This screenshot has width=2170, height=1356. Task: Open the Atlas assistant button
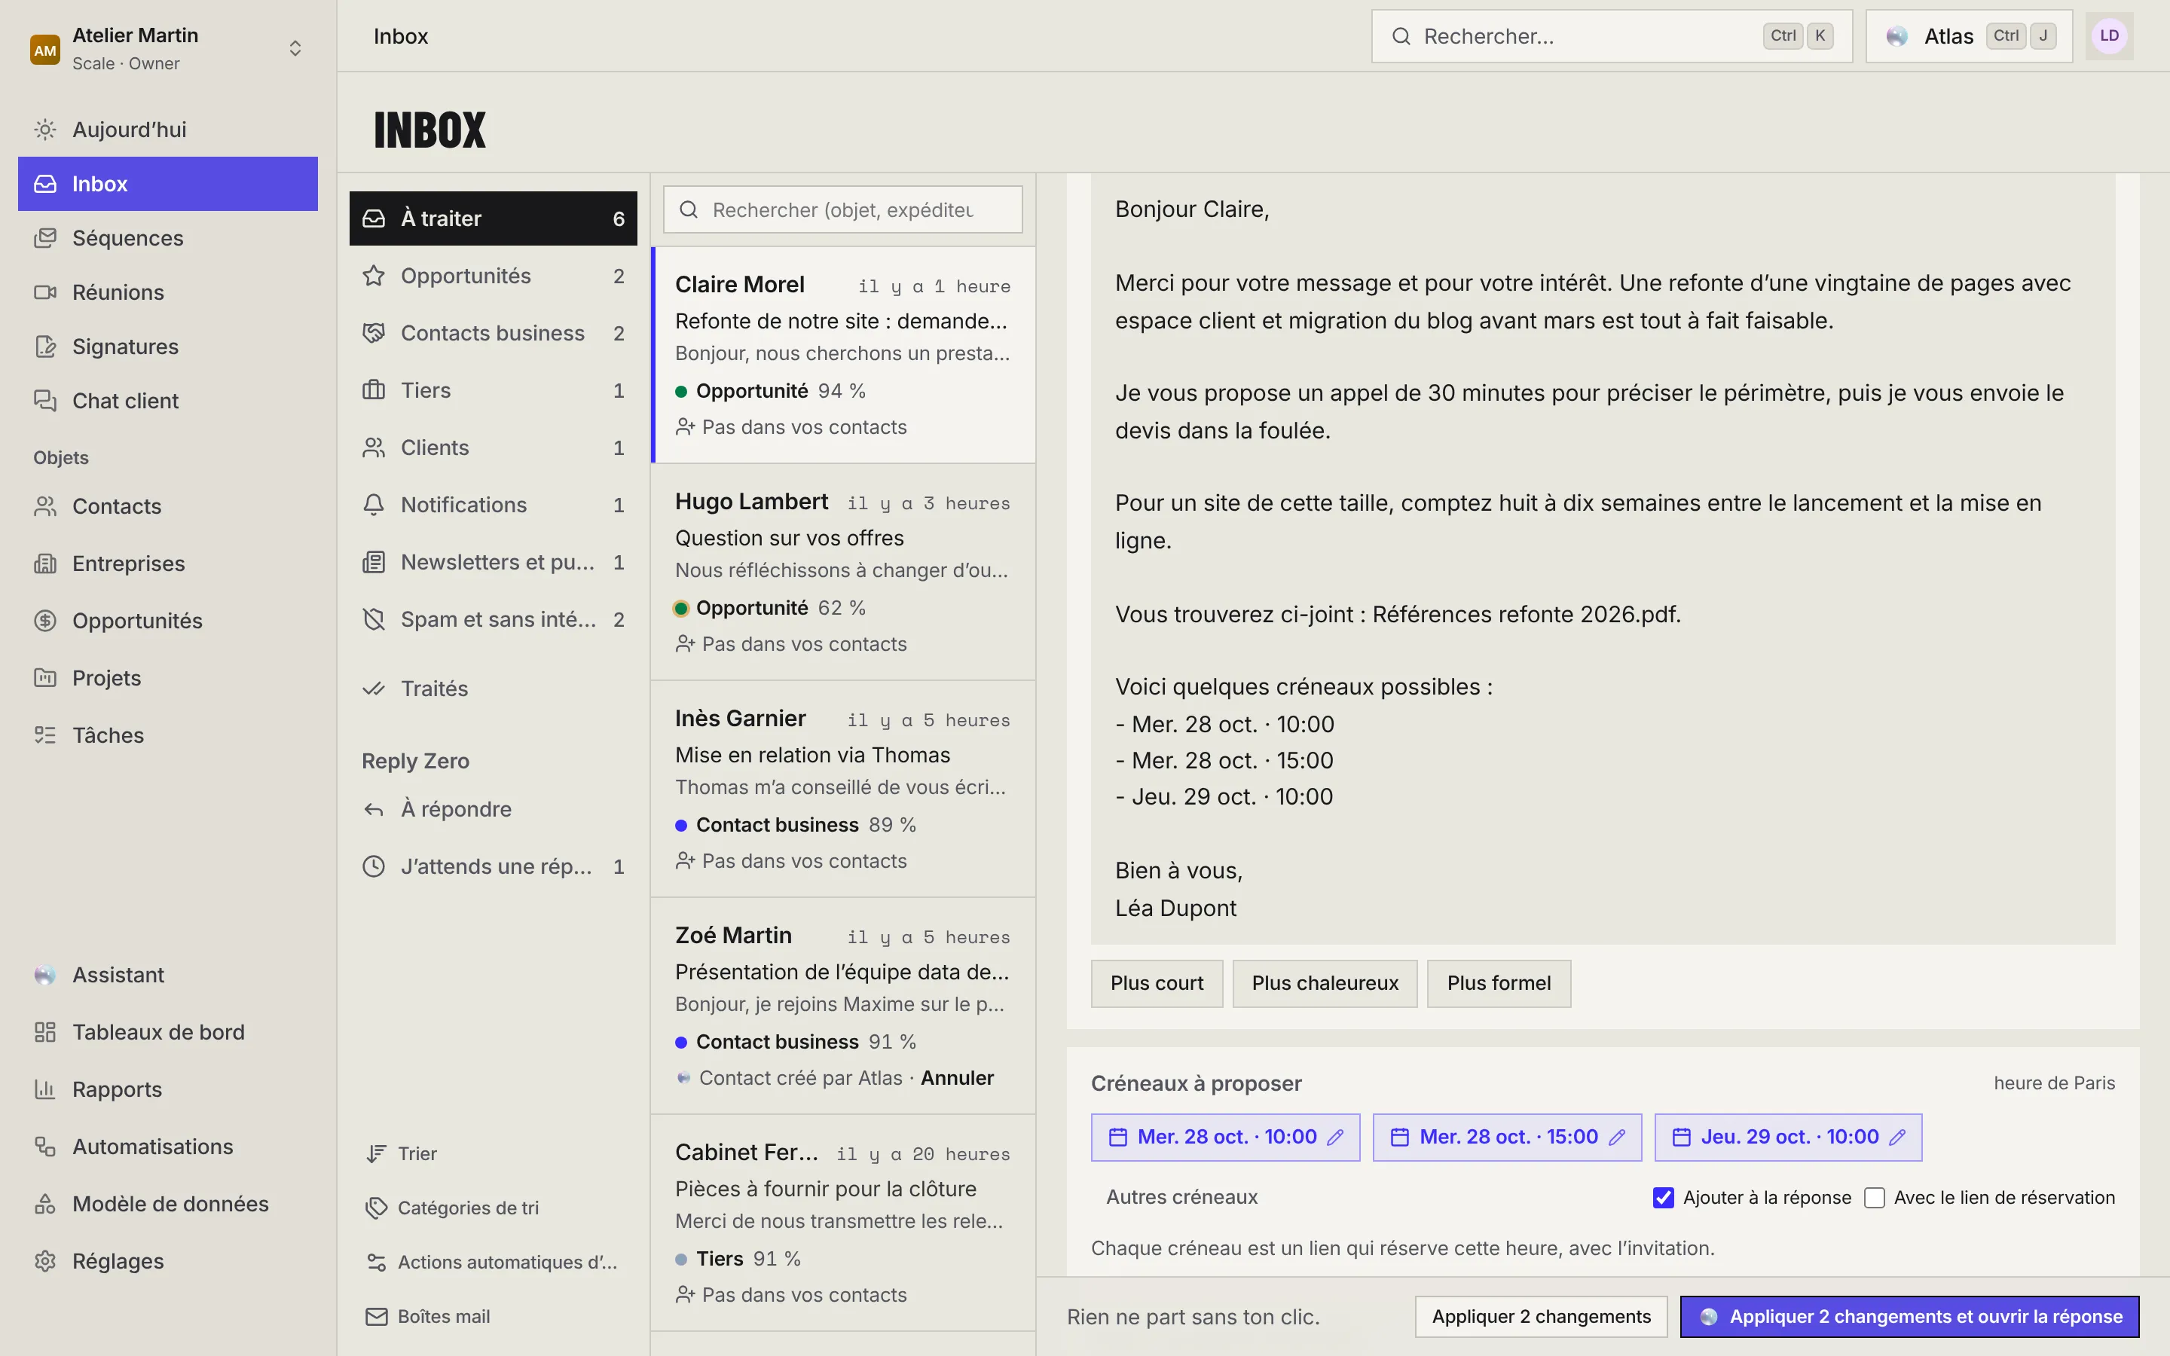tap(1968, 36)
